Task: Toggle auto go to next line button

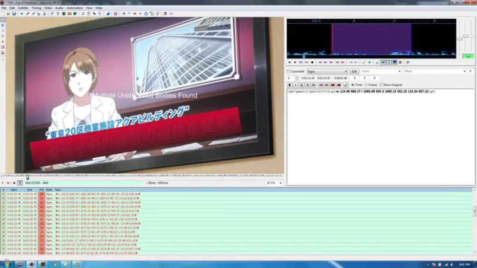Action: pyautogui.click(x=383, y=62)
